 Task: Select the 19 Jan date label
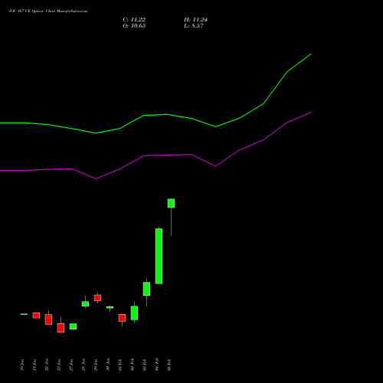click(x=22, y=365)
